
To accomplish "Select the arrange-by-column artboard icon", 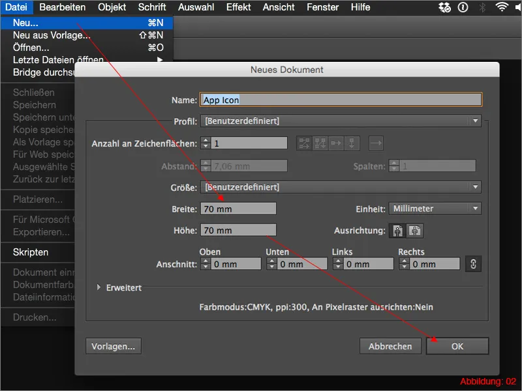I will tap(352, 143).
